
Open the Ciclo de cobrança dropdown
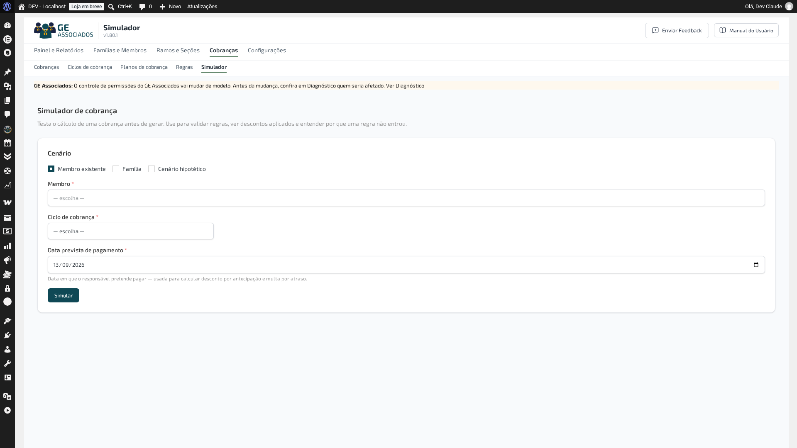point(131,231)
